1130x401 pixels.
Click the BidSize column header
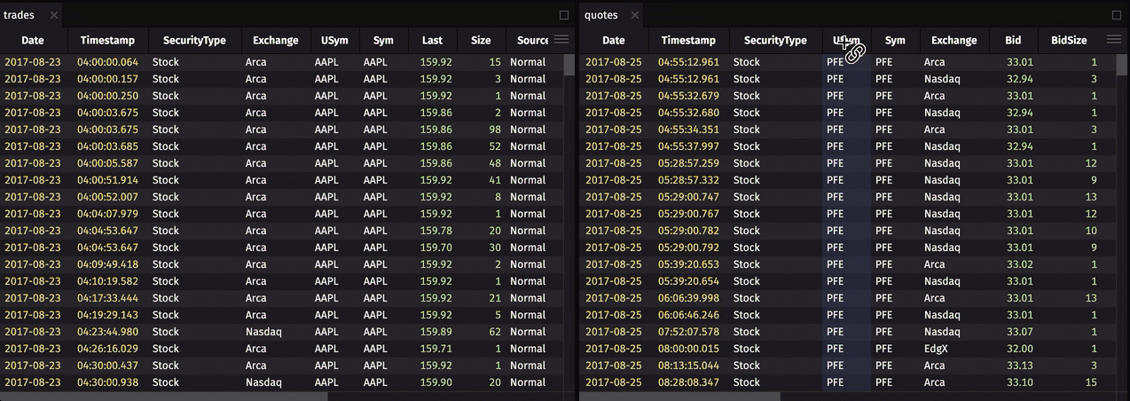point(1069,41)
